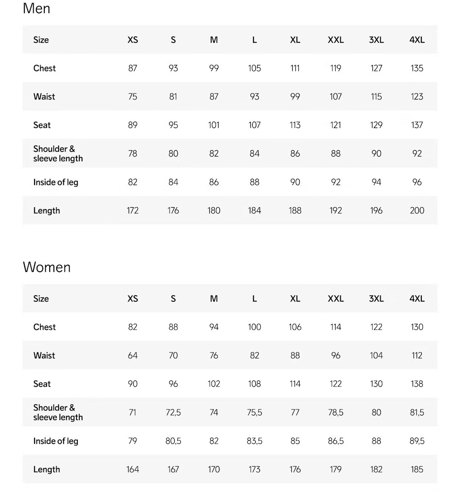Screen dimensions: 460x491
Task: Click Women shoulder value 72,5 for size S
Action: (x=173, y=412)
